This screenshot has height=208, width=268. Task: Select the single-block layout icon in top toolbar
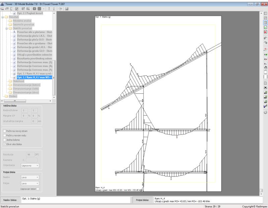(x=35, y=9)
